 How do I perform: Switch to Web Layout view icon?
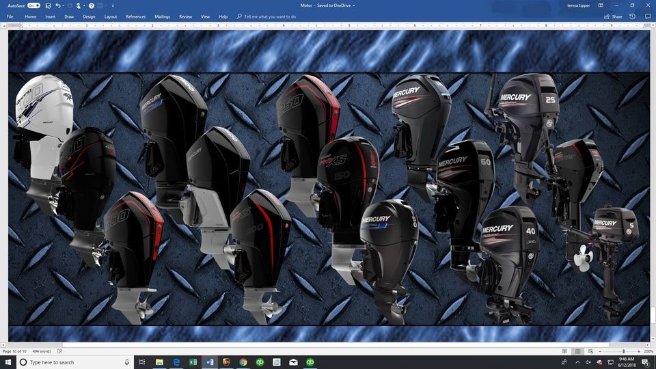(x=590, y=351)
